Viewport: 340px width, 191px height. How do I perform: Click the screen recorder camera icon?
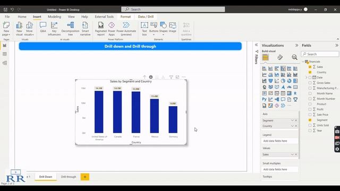337,132
